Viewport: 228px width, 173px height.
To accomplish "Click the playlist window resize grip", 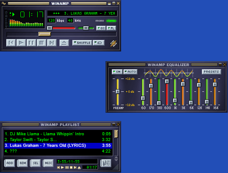I will (x=116, y=167).
